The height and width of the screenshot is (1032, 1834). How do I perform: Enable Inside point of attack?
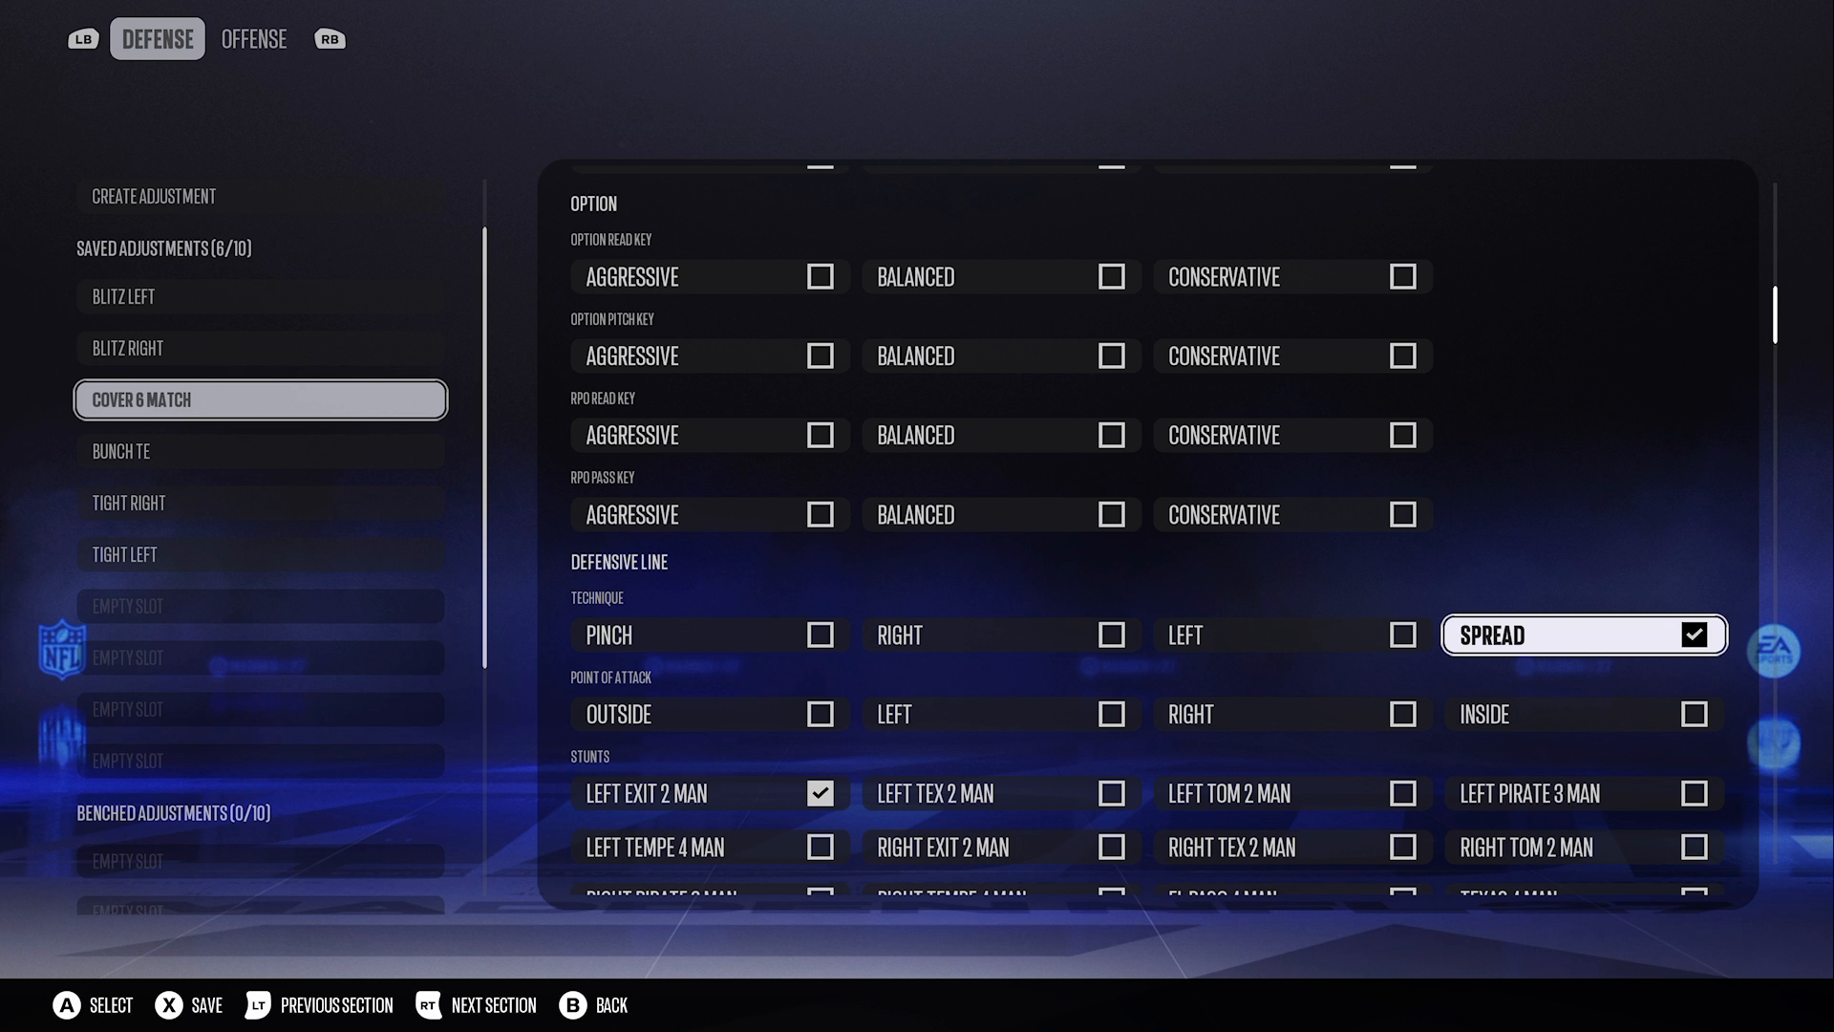click(1695, 715)
